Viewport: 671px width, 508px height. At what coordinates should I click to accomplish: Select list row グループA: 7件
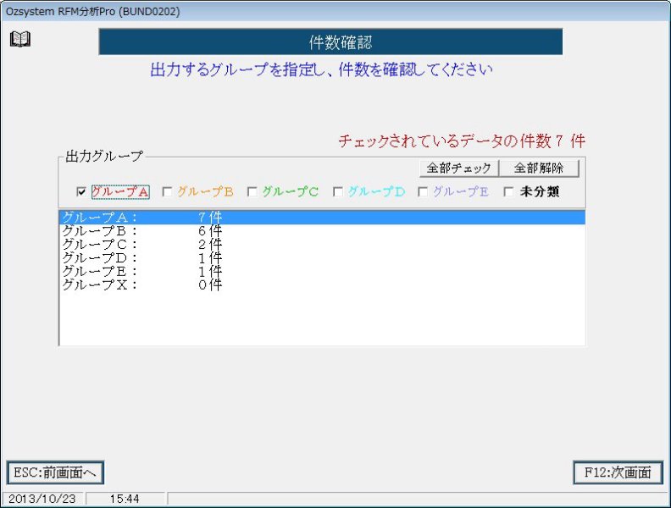[x=322, y=218]
